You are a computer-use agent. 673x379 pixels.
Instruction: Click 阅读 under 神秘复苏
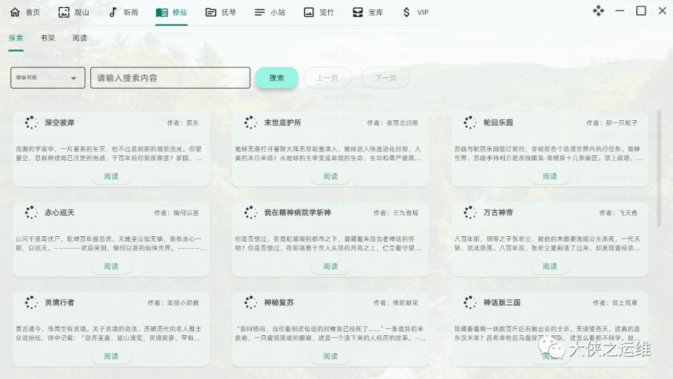pos(330,357)
